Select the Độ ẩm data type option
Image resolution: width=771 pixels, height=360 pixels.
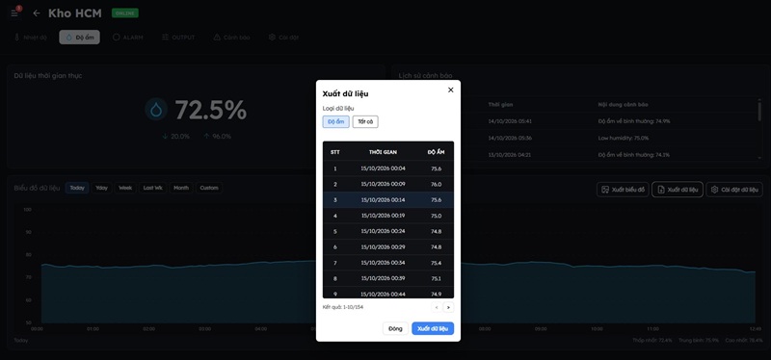click(x=335, y=122)
